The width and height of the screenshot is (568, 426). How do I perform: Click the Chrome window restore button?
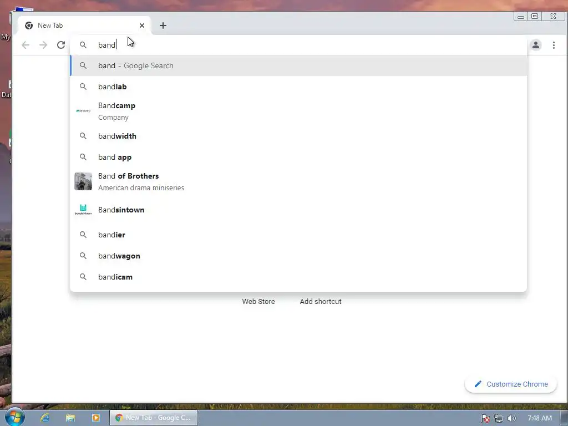point(535,16)
